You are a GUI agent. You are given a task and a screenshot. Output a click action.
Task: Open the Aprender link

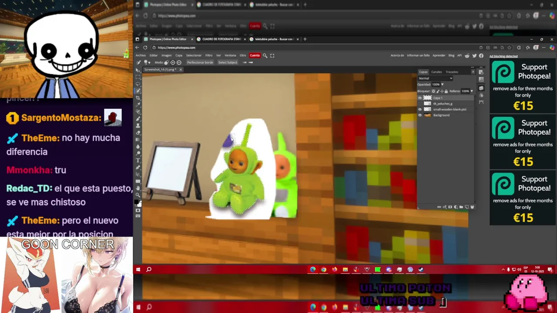point(439,56)
